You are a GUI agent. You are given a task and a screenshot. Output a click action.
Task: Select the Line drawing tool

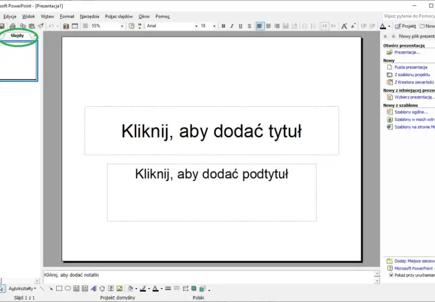click(42, 289)
